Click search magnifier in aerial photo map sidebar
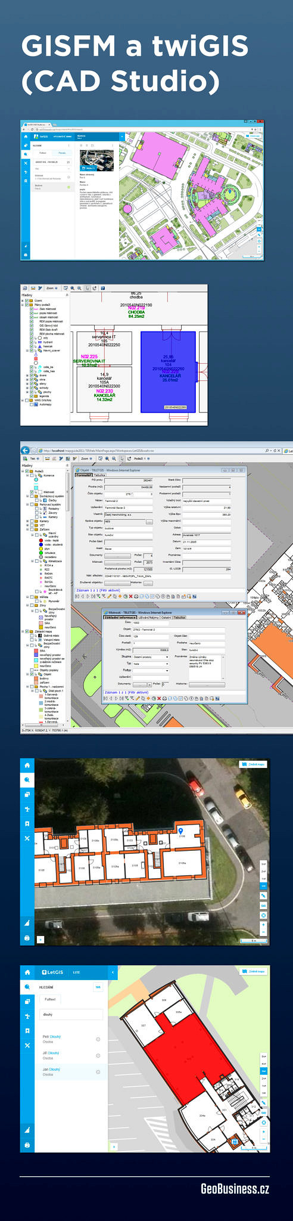The height and width of the screenshot is (1221, 293). tap(27, 780)
